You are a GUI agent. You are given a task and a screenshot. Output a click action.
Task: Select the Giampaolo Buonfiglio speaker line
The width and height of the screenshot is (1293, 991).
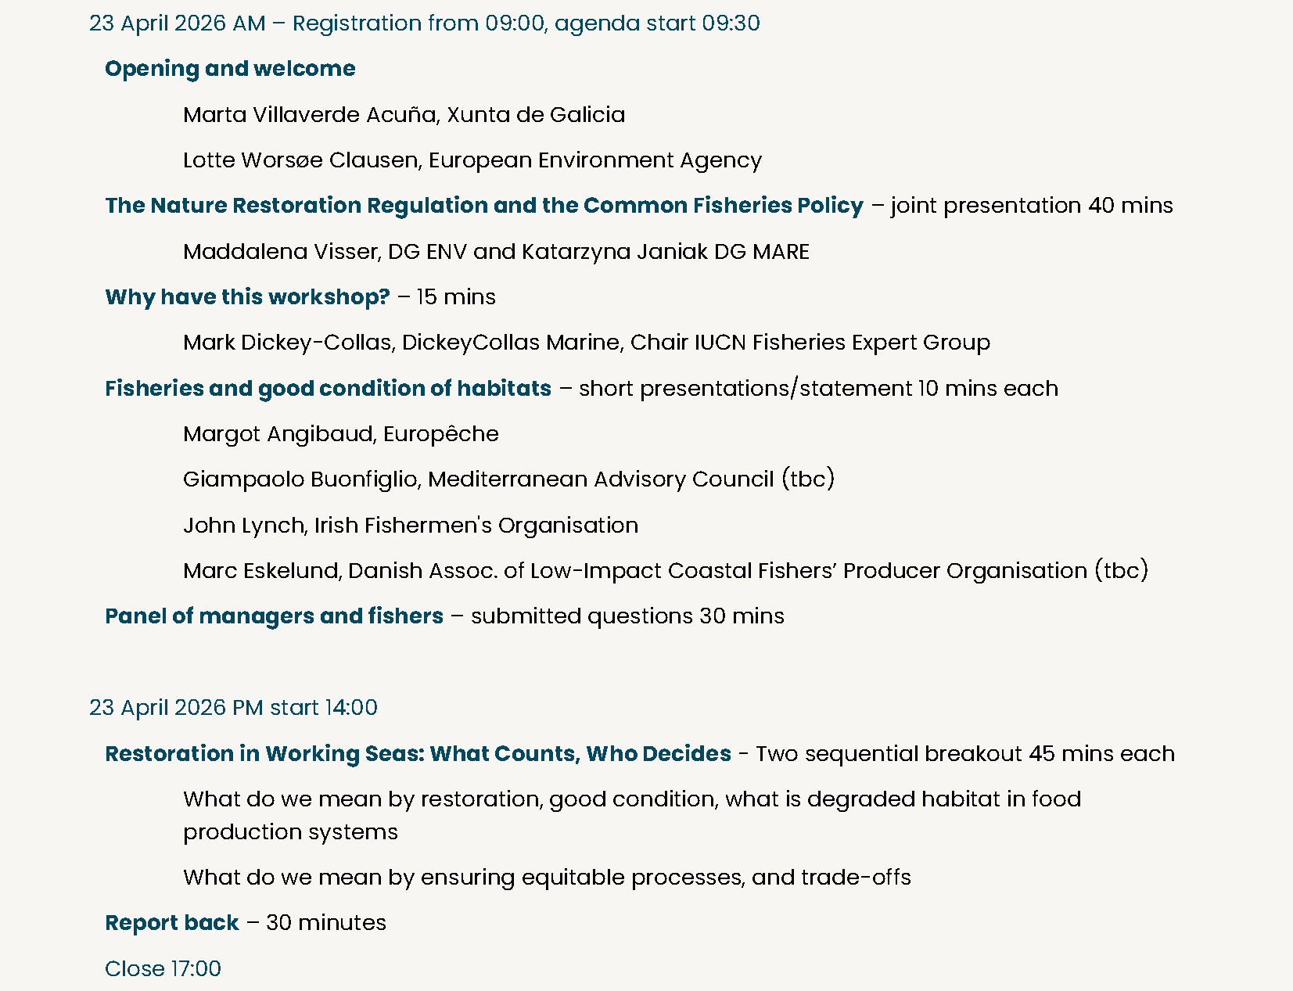[x=508, y=479]
